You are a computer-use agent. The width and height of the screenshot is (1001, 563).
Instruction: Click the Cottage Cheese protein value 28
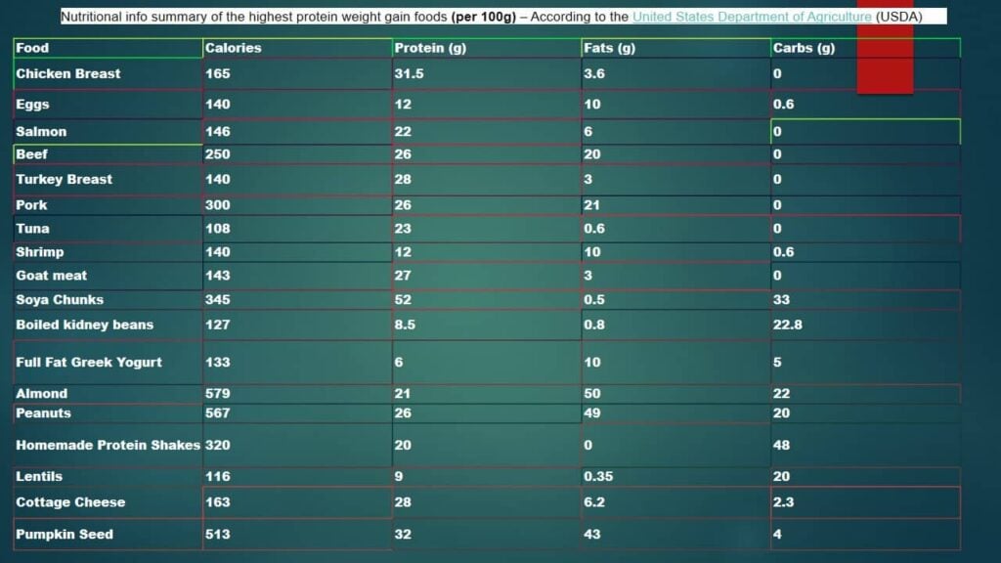(x=402, y=502)
